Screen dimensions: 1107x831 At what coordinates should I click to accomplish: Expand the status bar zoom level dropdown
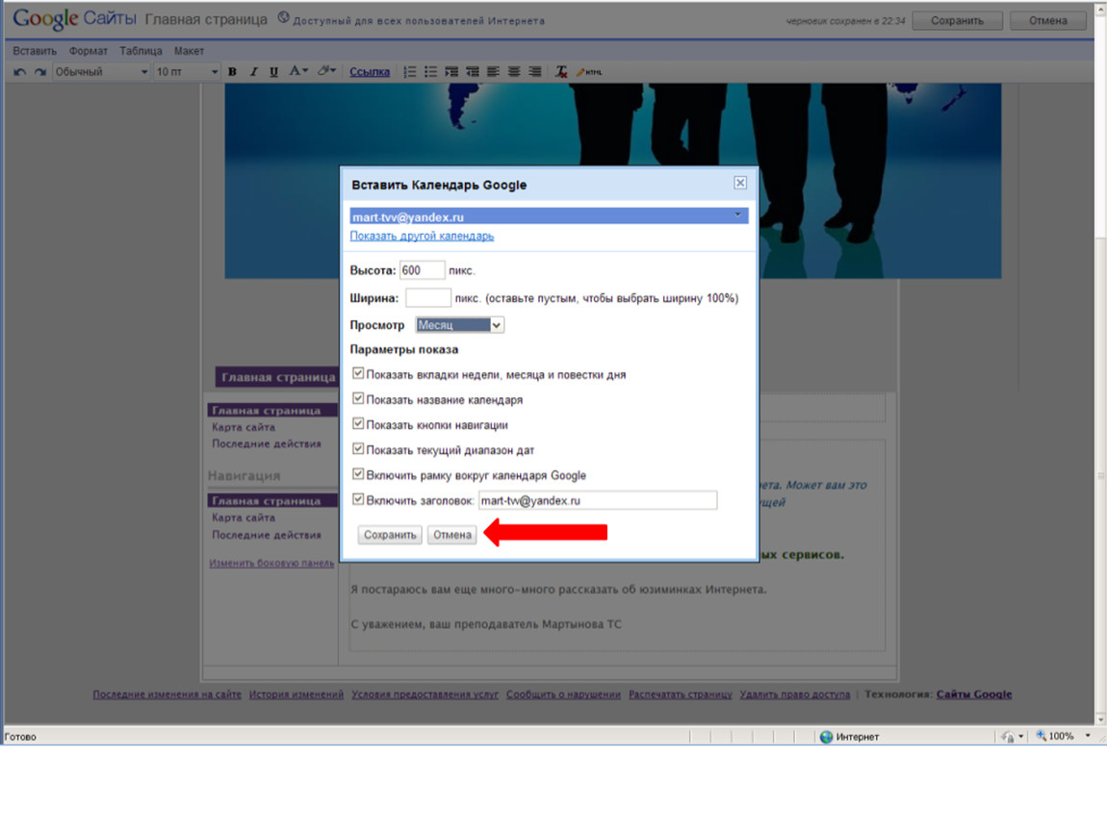1088,737
